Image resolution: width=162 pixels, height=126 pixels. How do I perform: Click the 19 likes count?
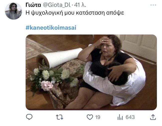point(98,117)
